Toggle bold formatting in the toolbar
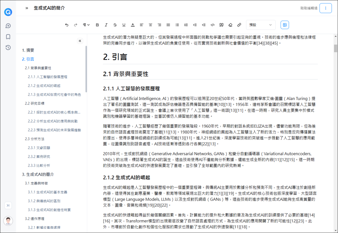 coord(97,25)
